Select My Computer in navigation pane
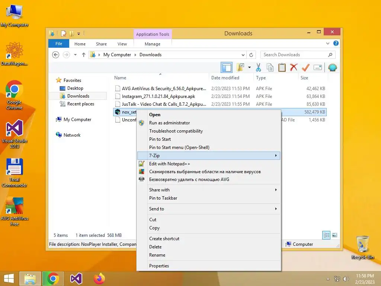The width and height of the screenshot is (381, 286). tap(77, 120)
